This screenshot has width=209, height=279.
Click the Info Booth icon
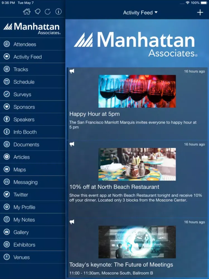point(7,132)
